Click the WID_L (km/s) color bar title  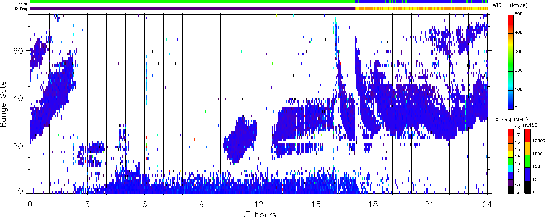pyautogui.click(x=517, y=5)
